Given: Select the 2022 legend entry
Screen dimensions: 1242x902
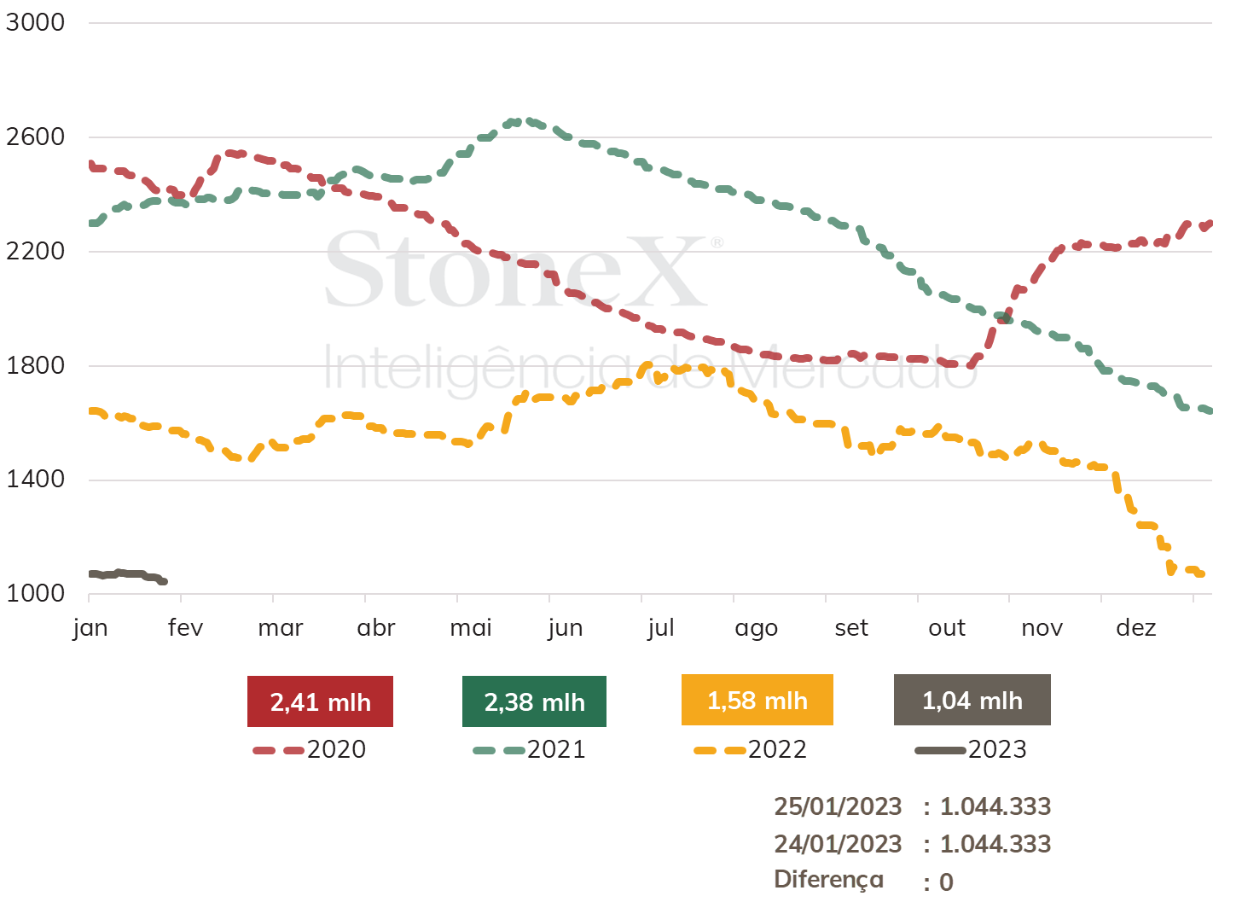Looking at the screenshot, I should click(751, 749).
